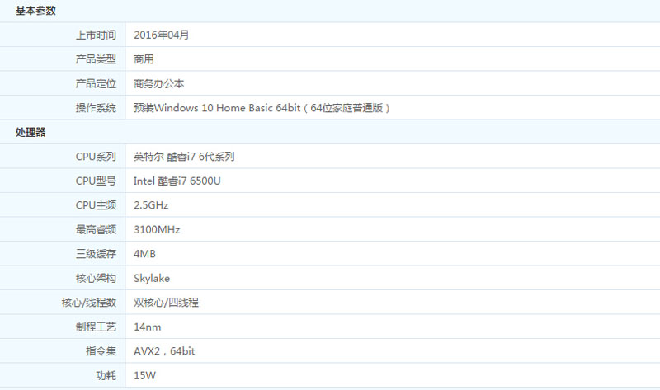Select the 3100MHz turbo frequency value
Screen dimensions: 660x390
coord(157,229)
